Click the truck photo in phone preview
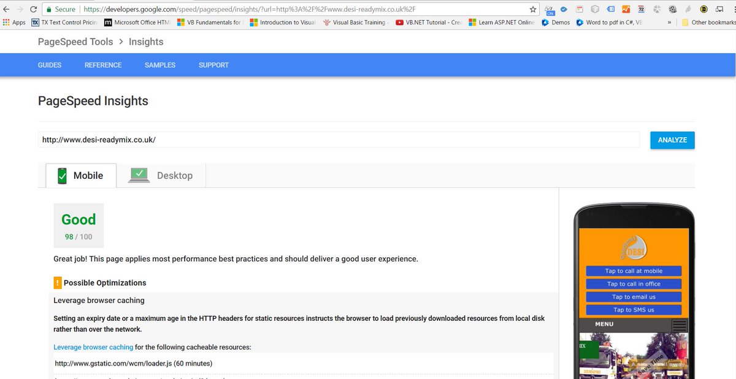 coord(634,356)
